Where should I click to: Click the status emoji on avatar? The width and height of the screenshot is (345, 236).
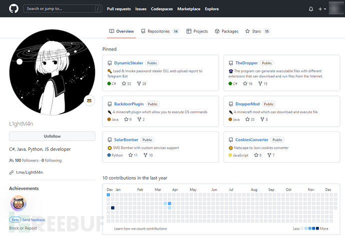point(89,100)
